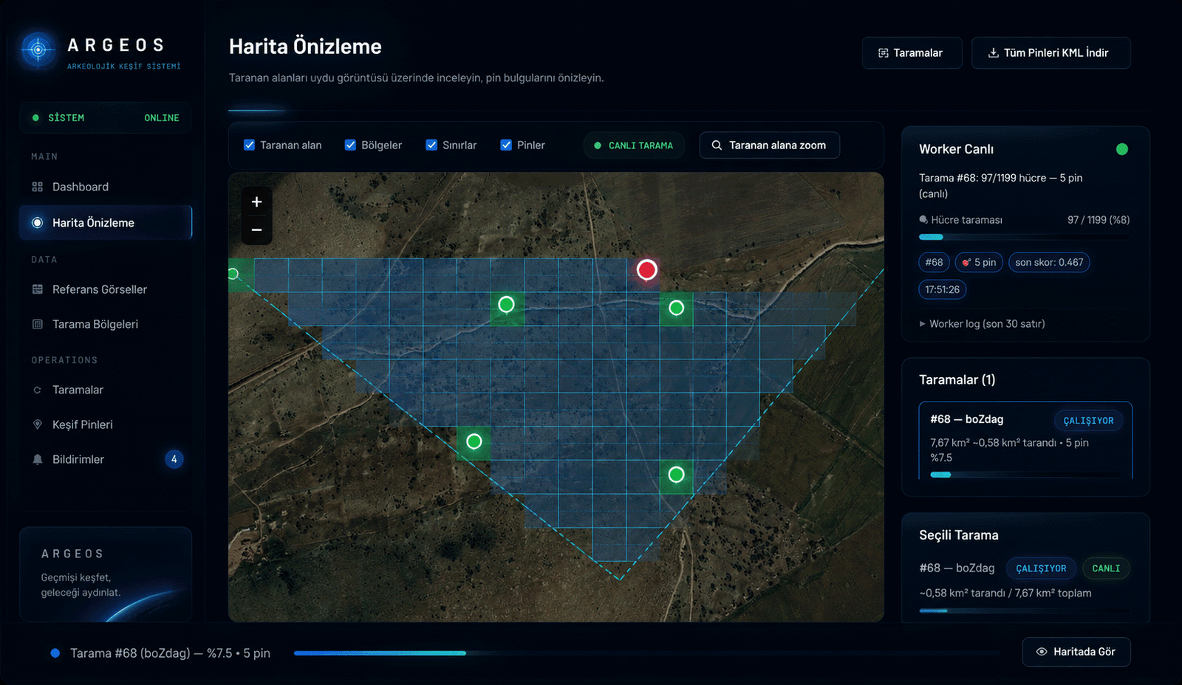
Task: Click Tüm Pinleri KML İndir button
Action: [1051, 53]
